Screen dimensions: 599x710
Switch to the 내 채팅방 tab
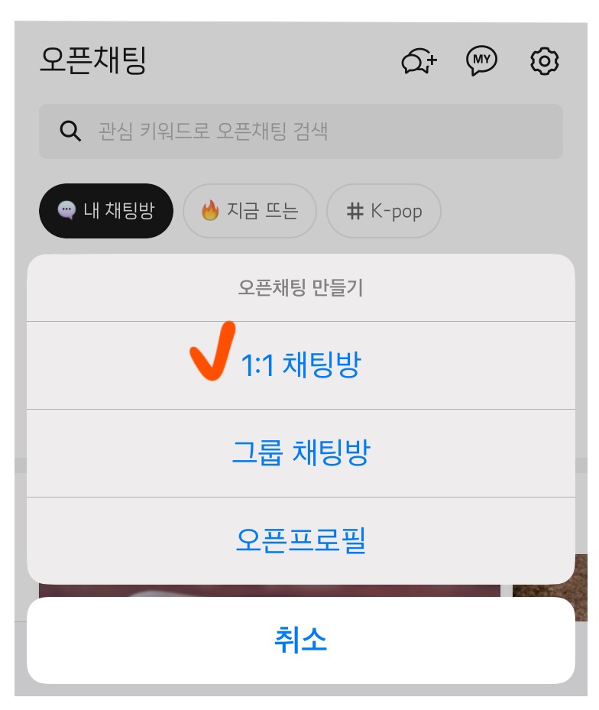[x=106, y=211]
